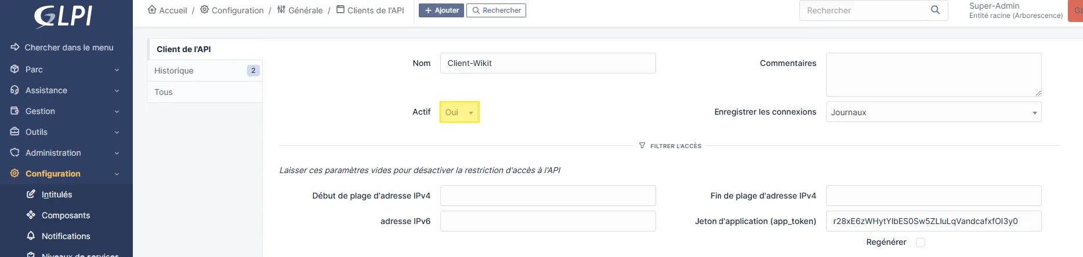Open the Enregistrer les connexions dropdown
The image size is (1083, 257).
click(933, 112)
